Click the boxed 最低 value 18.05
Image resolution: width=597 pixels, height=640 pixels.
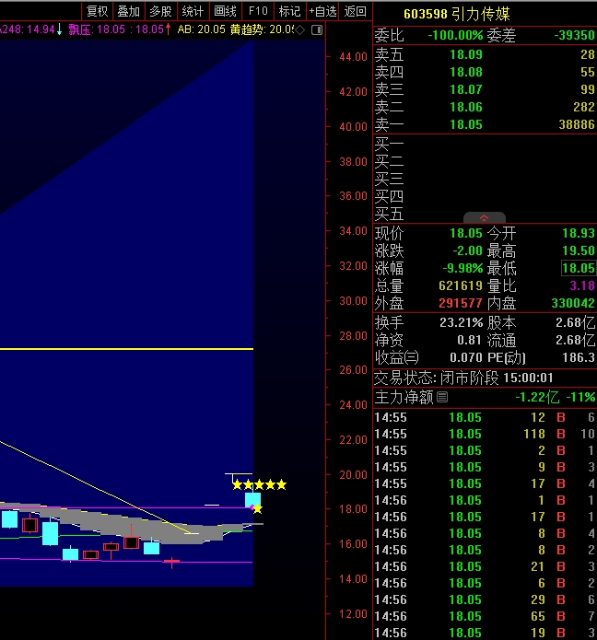coord(579,268)
